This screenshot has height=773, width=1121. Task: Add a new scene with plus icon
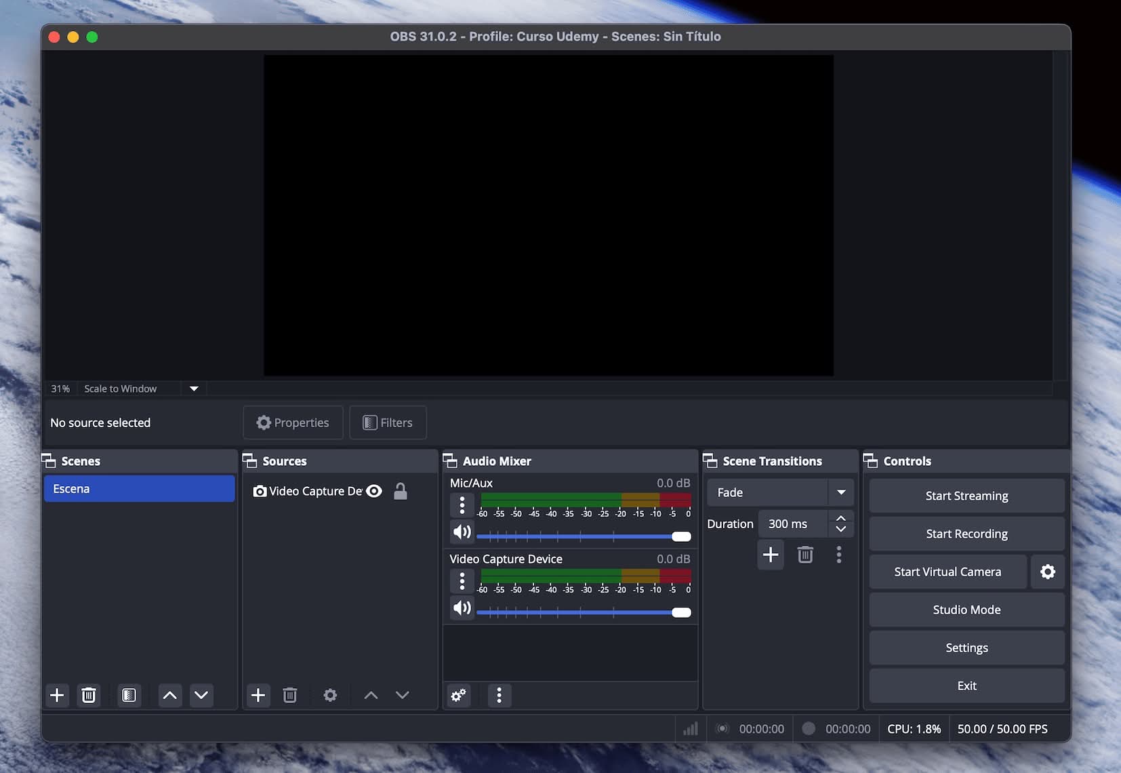coord(58,695)
